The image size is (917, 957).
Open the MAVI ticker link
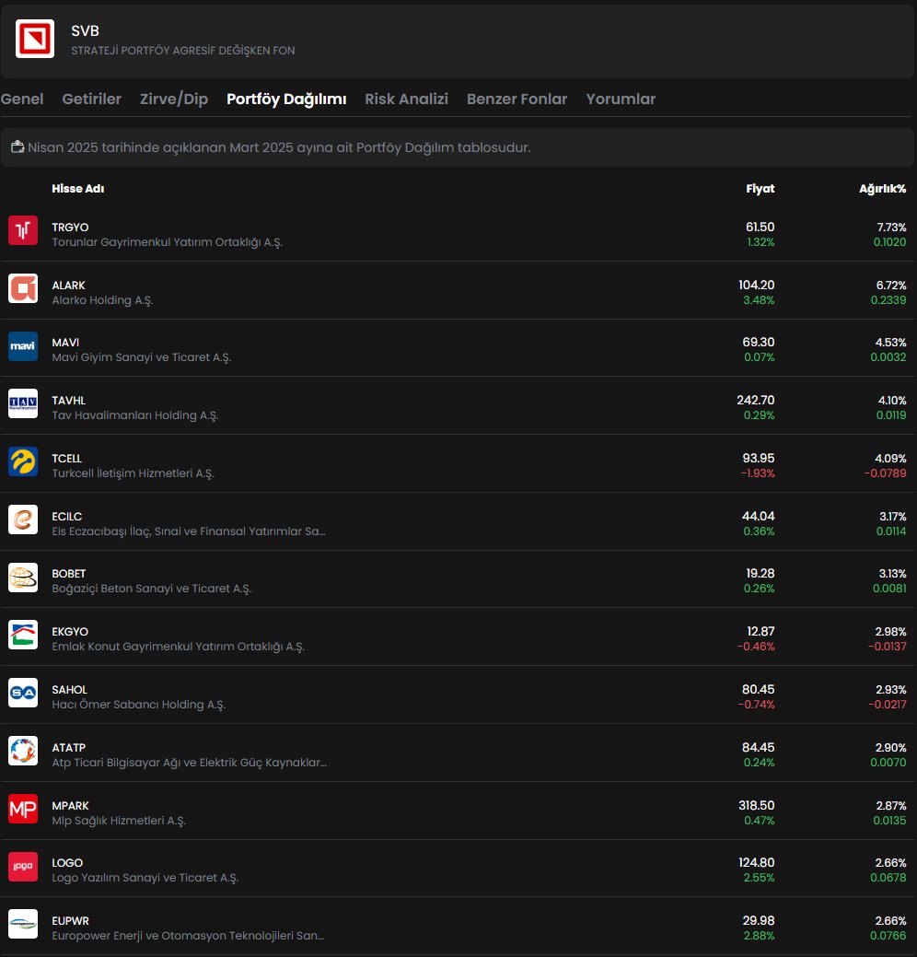[x=65, y=343]
